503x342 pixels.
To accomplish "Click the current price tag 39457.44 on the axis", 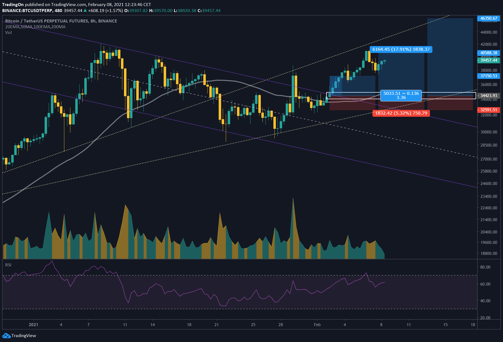I will pyautogui.click(x=489, y=60).
